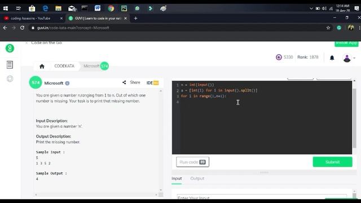
Task: Open PyCharm from the taskbar
Action: pyautogui.click(x=124, y=8)
